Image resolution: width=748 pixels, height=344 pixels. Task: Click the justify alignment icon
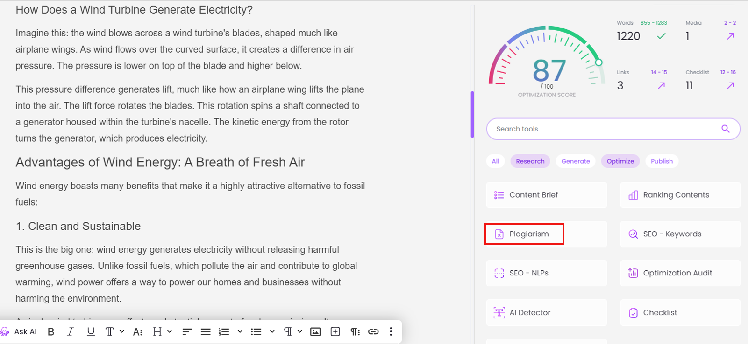206,331
